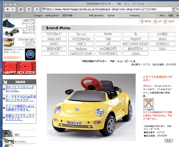Click the globe icon in the address bar
This screenshot has height=147, width=179.
(x=44, y=9)
